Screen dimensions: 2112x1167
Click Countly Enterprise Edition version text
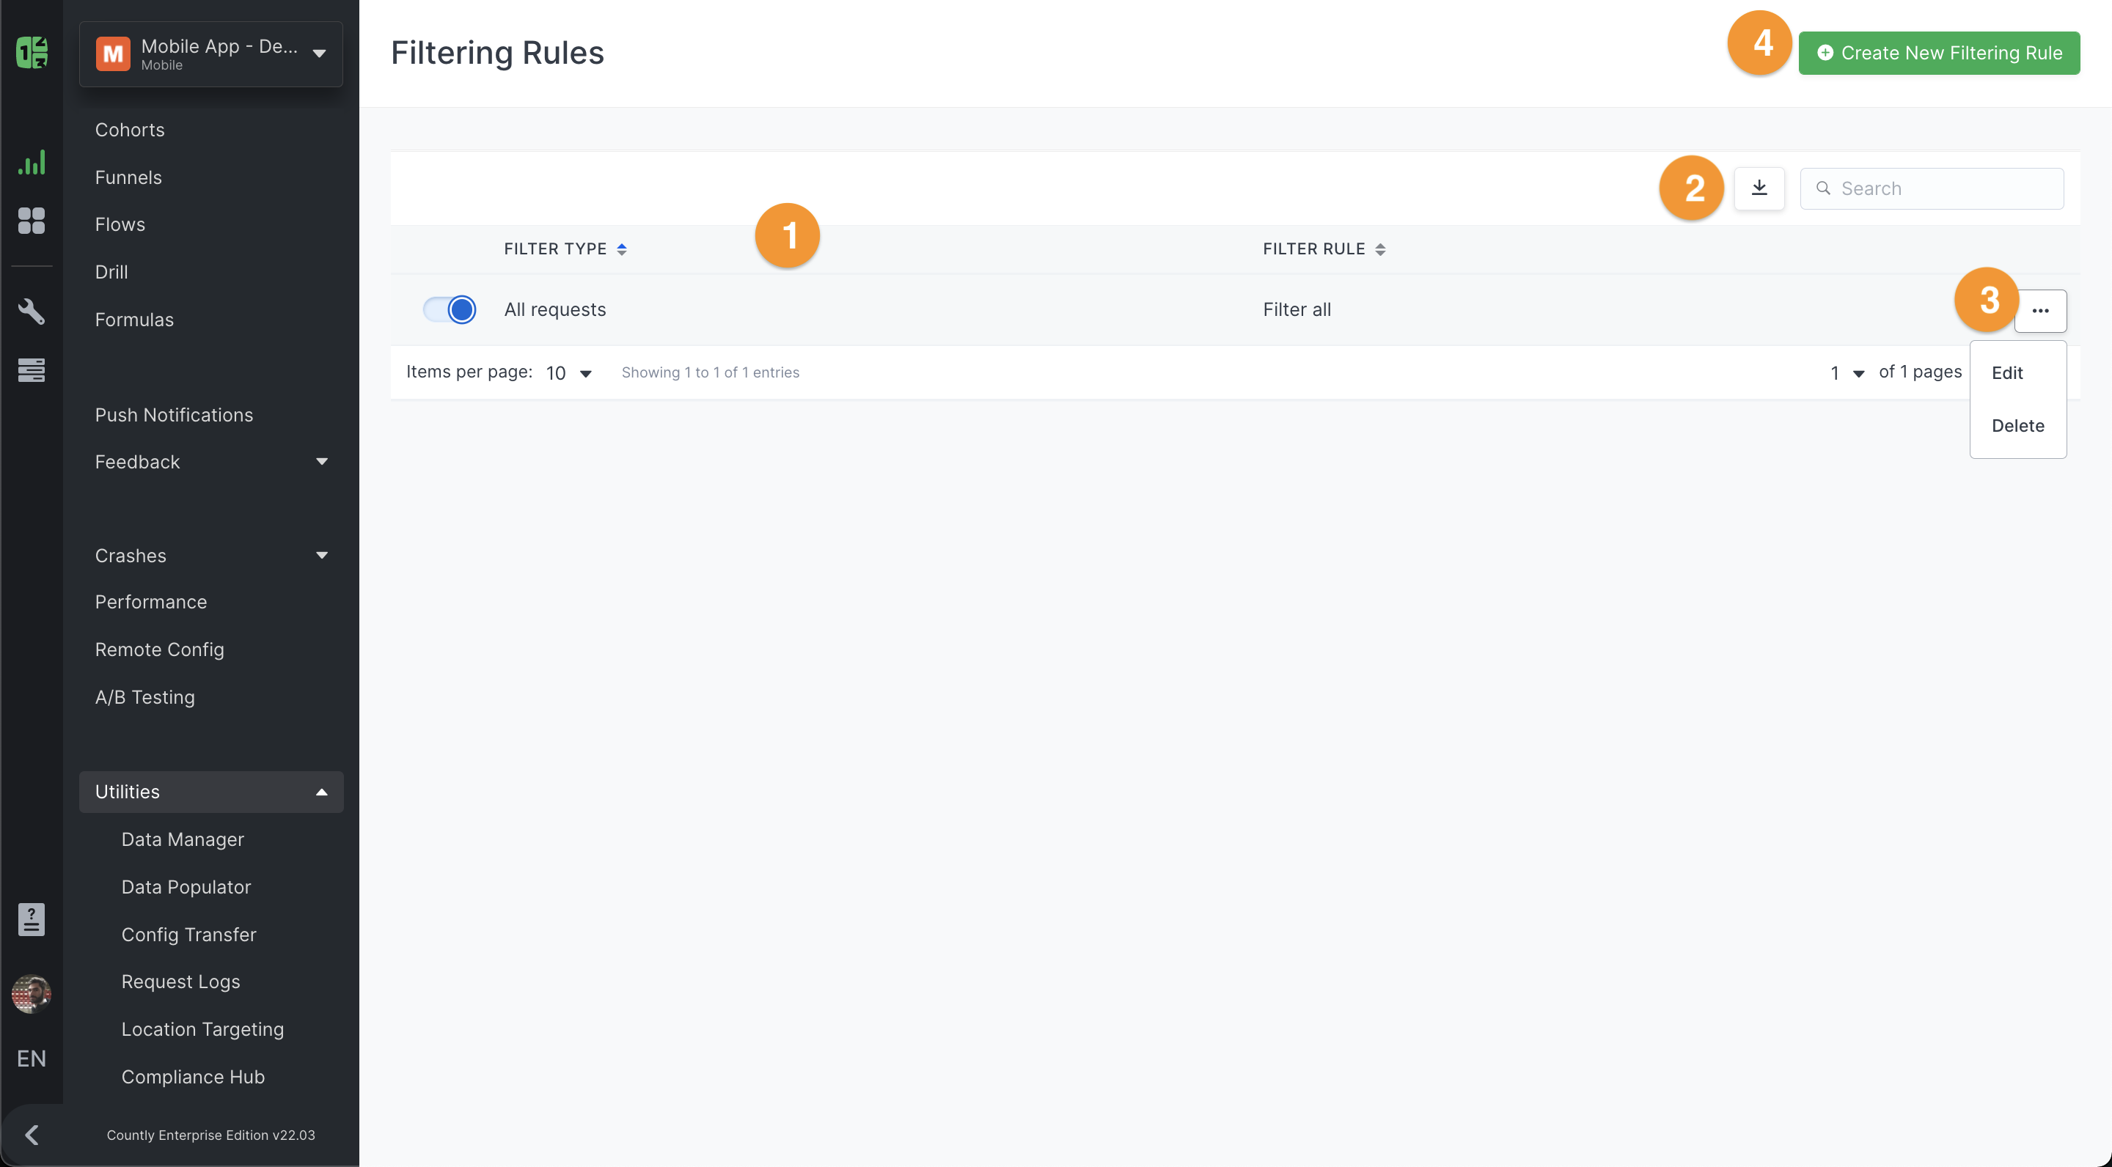tap(210, 1135)
